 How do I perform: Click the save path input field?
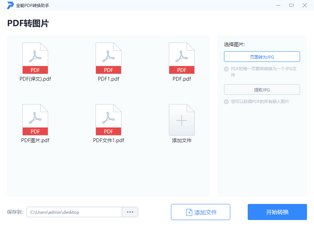74,212
